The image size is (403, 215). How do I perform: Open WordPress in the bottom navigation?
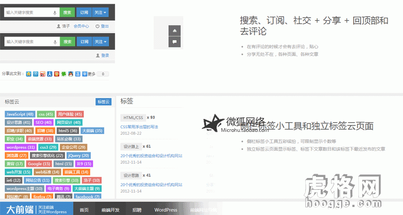click(165, 210)
